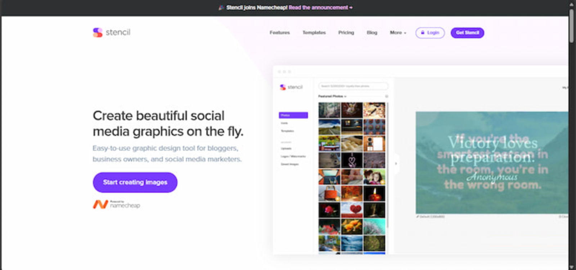Expand the More dropdown in navigation
576x270 pixels.
point(398,32)
